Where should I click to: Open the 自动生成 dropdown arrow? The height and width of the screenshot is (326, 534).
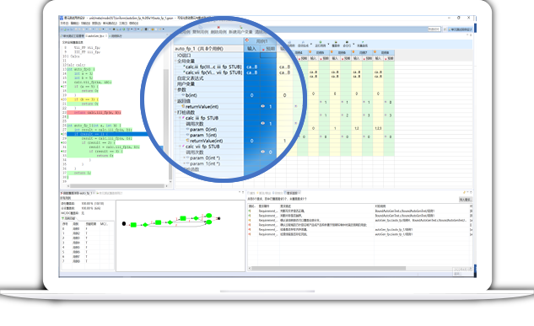[310, 44]
